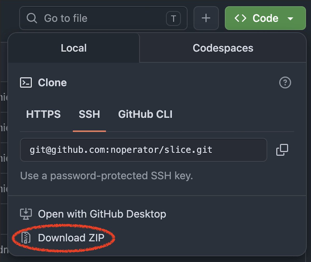Click the T keyboard shortcut badge

pos(173,18)
